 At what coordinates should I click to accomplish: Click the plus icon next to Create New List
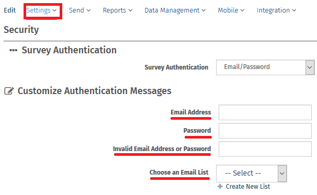(x=220, y=186)
